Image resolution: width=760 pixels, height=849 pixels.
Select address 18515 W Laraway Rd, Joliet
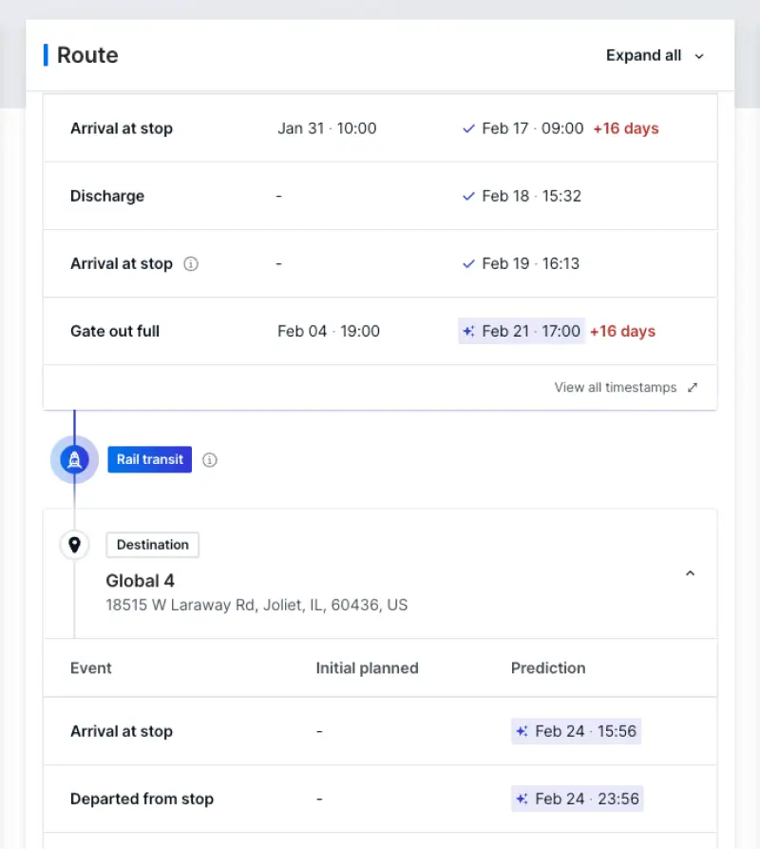pyautogui.click(x=256, y=605)
